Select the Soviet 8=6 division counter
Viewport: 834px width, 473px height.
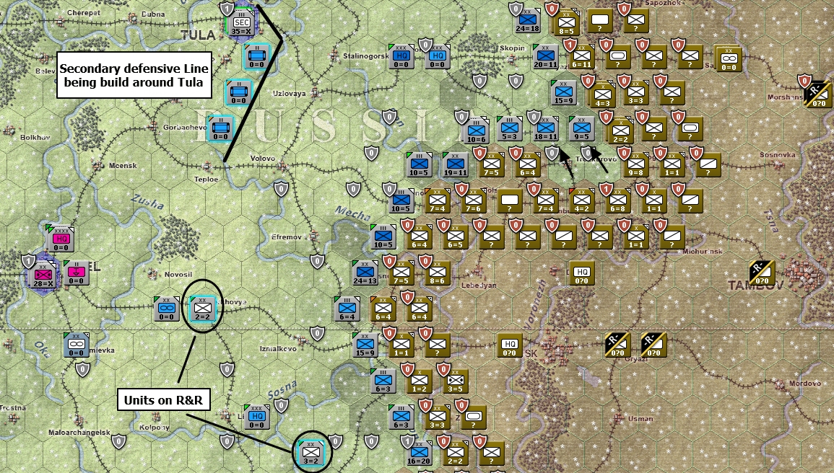(437, 273)
